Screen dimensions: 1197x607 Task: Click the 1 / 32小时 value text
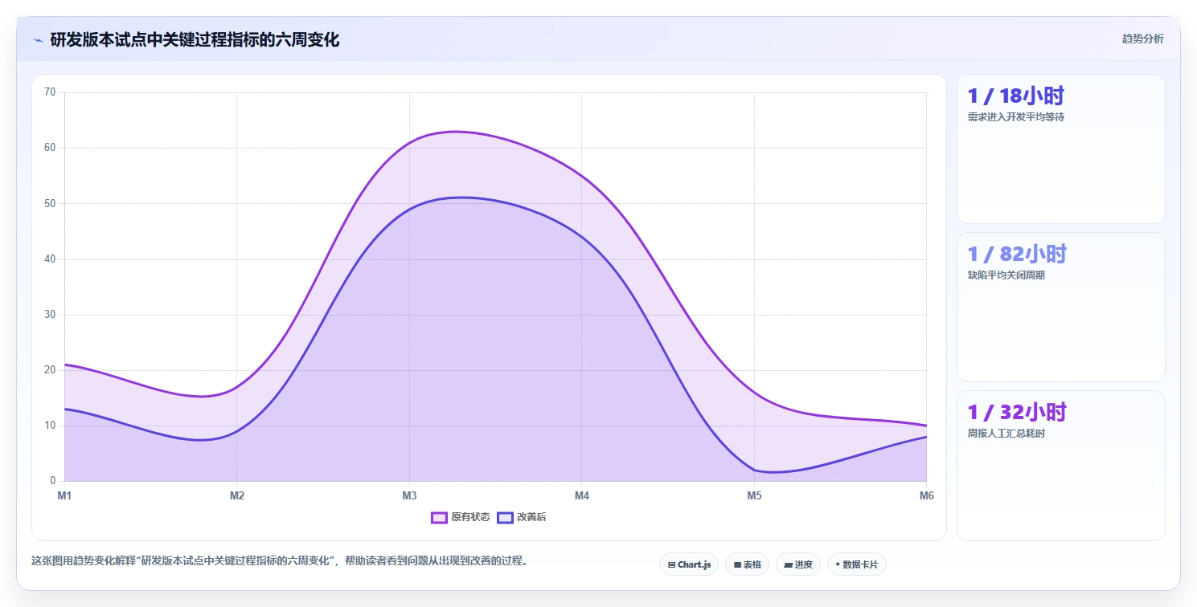click(1017, 413)
